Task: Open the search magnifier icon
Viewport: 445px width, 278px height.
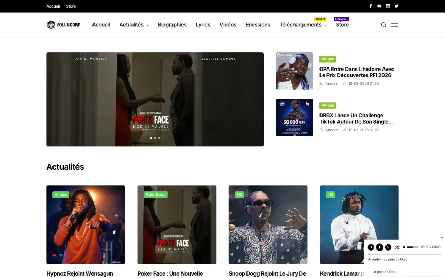Action: [x=384, y=25]
